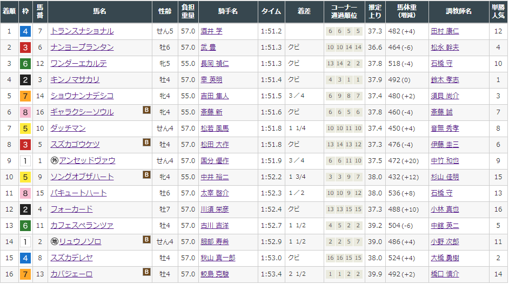Open the ワンダーエカルテ horse link

tap(78, 64)
